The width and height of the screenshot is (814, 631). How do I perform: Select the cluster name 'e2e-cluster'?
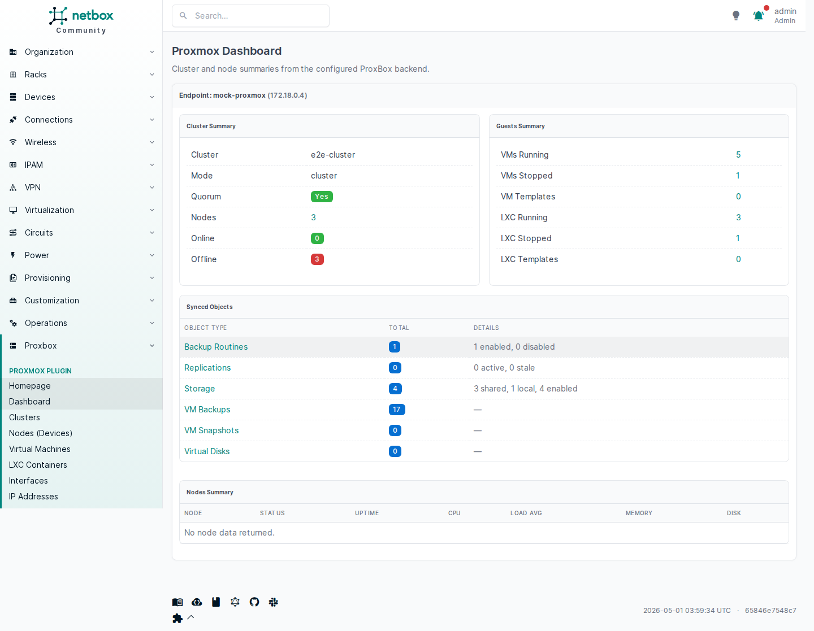(333, 155)
